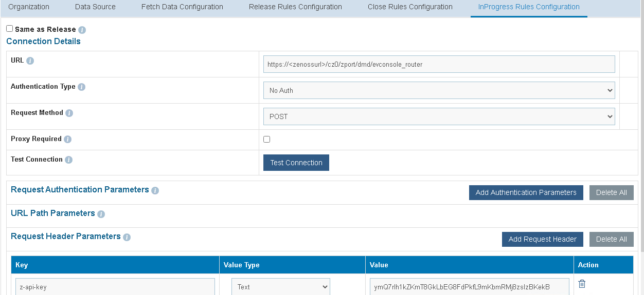Image resolution: width=644 pixels, height=295 pixels.
Task: Click info icon beside Request Authentication Parameters
Action: [x=155, y=190]
